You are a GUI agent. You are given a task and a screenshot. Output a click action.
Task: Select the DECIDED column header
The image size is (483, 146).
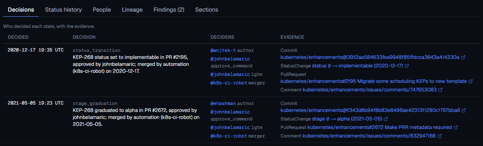18,37
